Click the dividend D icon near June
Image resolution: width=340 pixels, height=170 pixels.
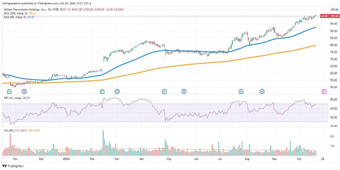(184, 91)
